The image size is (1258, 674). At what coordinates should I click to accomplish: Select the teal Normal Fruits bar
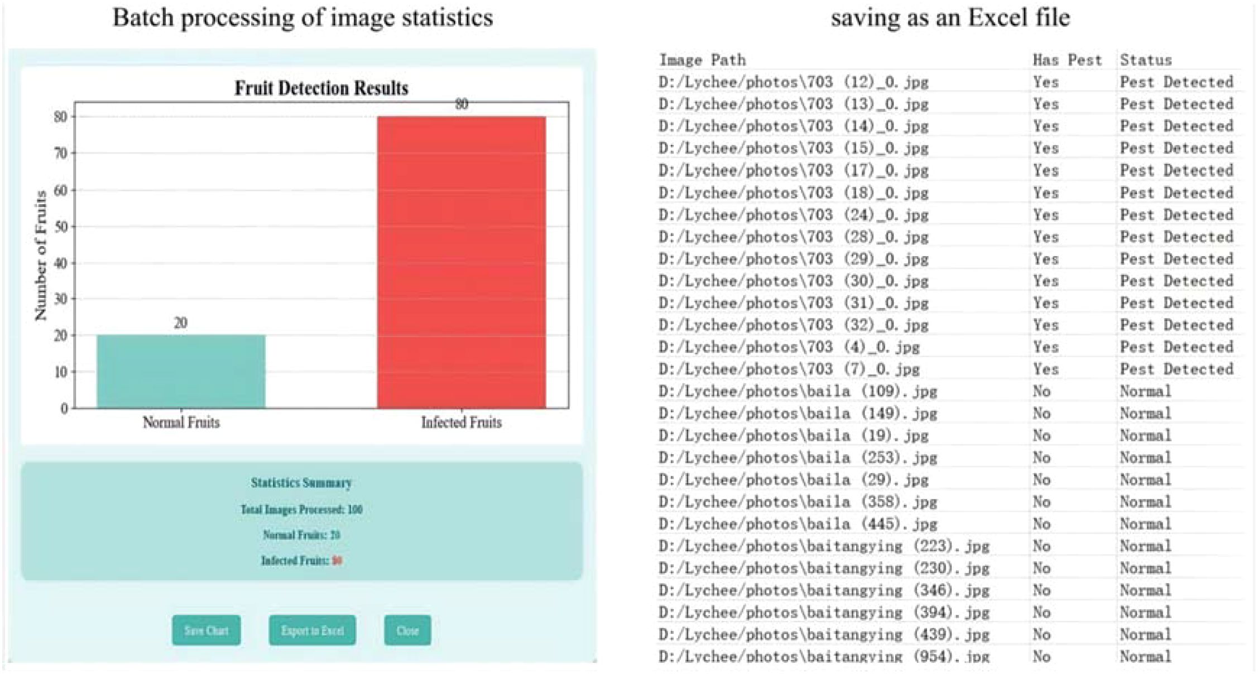click(181, 372)
